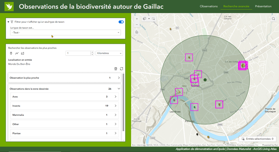This screenshot has height=152, width=279.
Task: Open the Kilomètres unit dropdown
Action: 109,53
